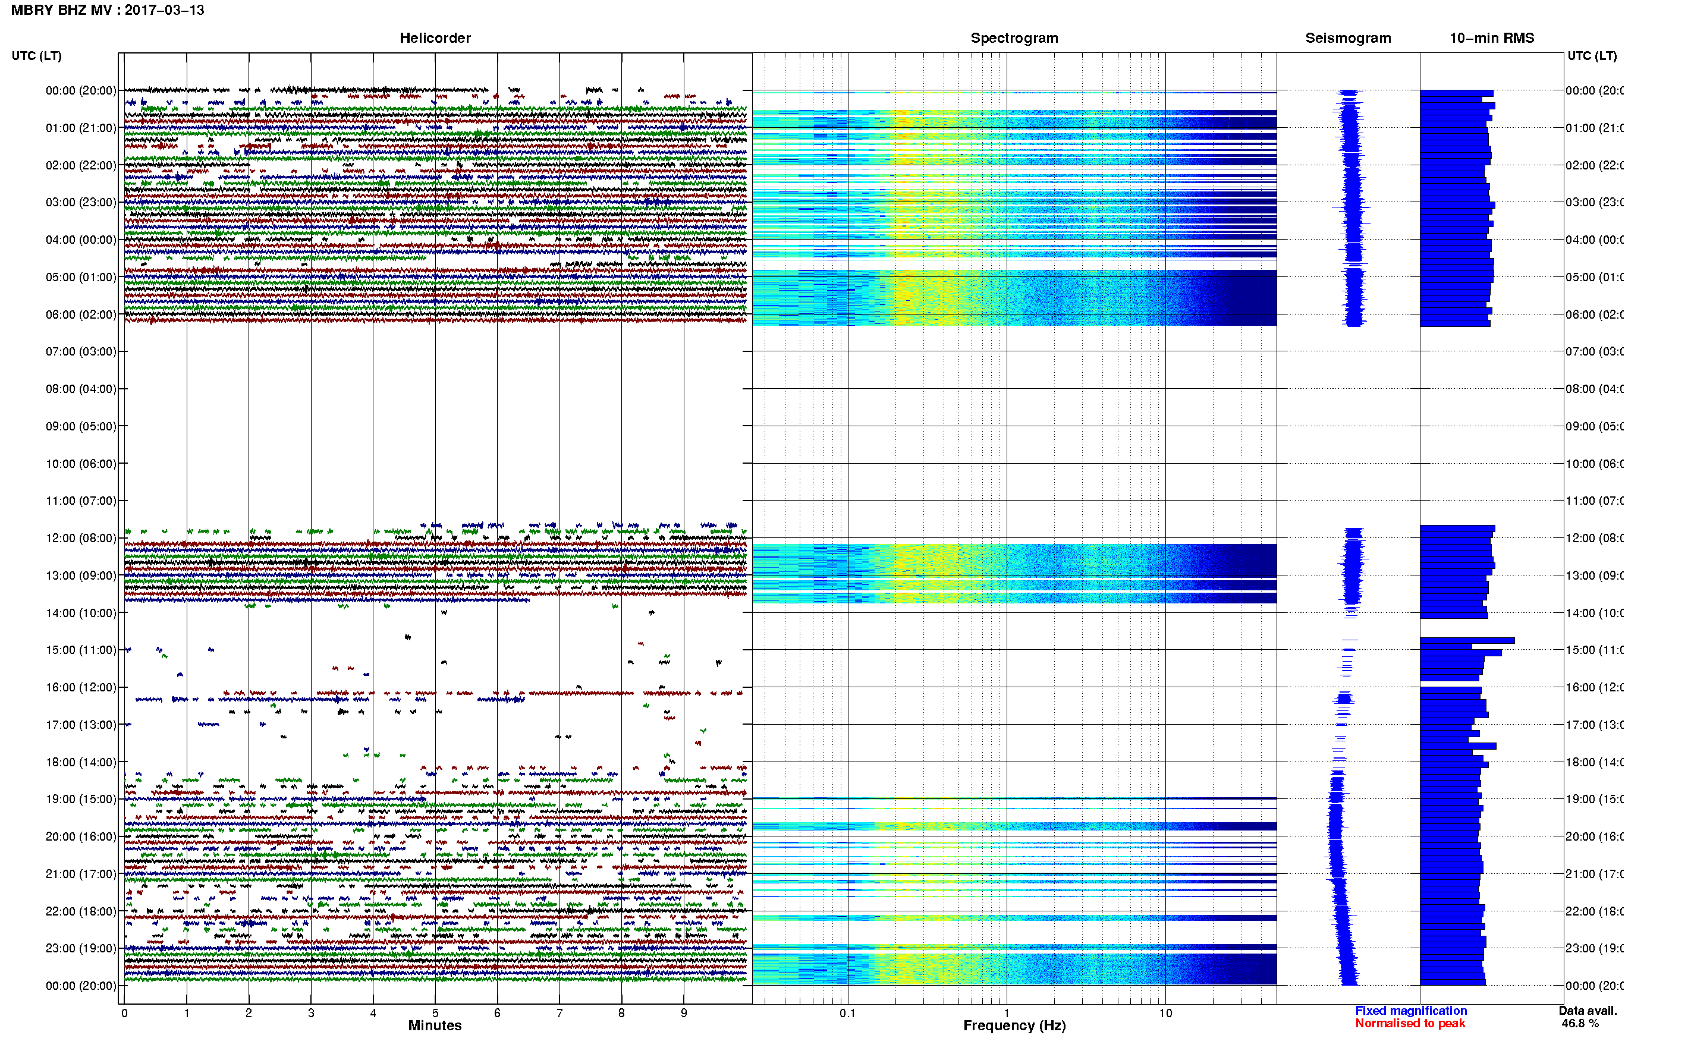Click the left '11:00 (07:00)' time label
This screenshot has width=1691, height=1057.
[x=81, y=501]
